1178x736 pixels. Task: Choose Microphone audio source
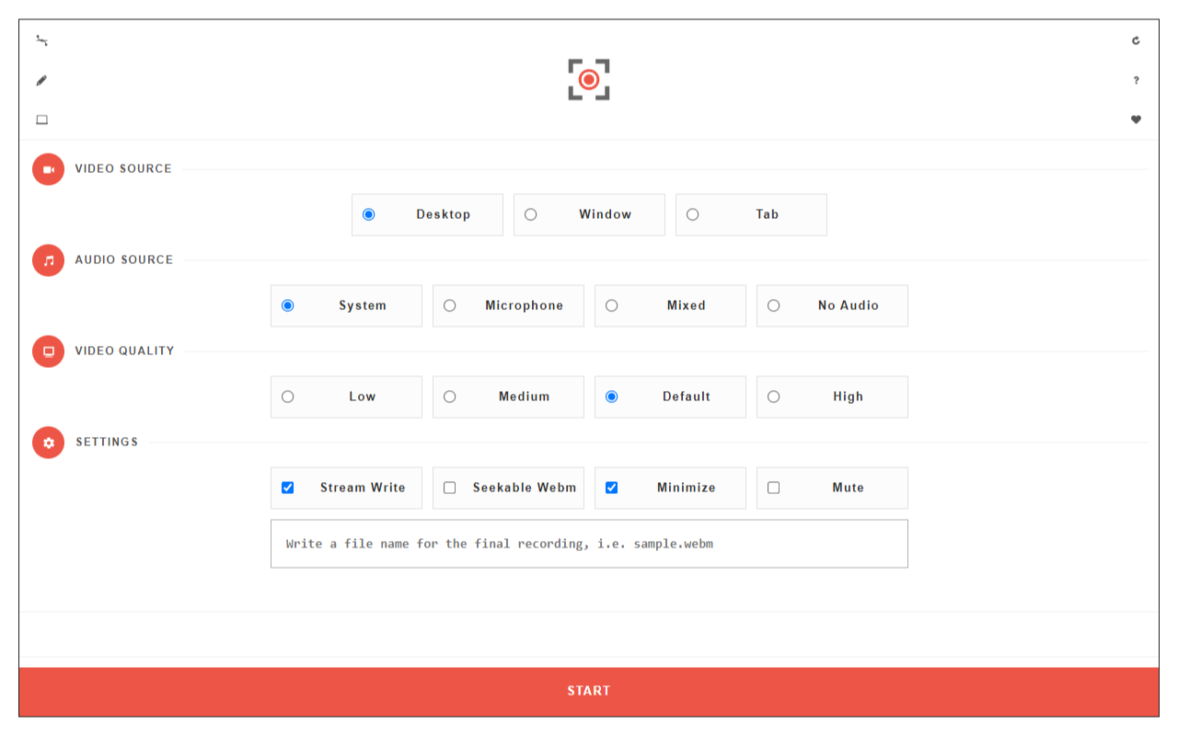pos(508,305)
